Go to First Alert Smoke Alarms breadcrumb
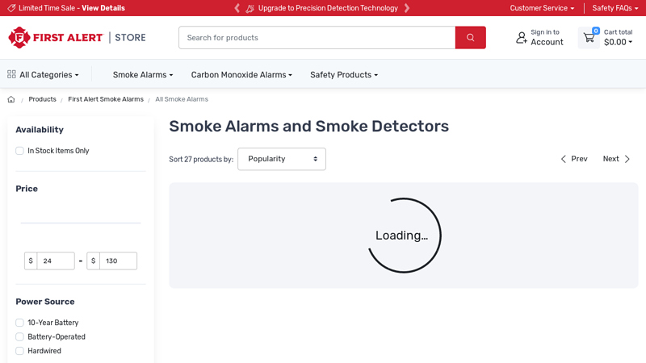This screenshot has height=363, width=646. click(x=106, y=99)
